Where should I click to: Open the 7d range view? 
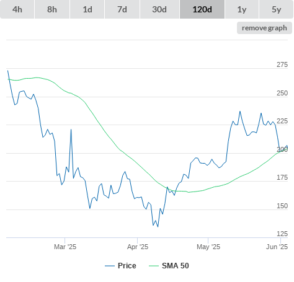click(x=122, y=9)
